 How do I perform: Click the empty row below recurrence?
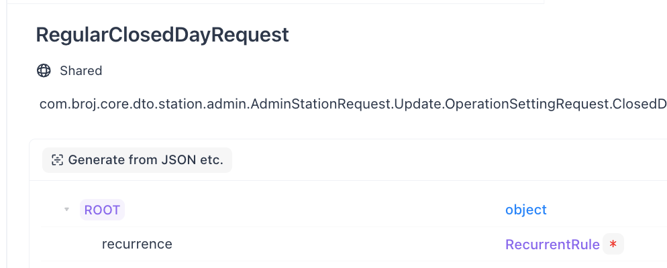pos(336,265)
